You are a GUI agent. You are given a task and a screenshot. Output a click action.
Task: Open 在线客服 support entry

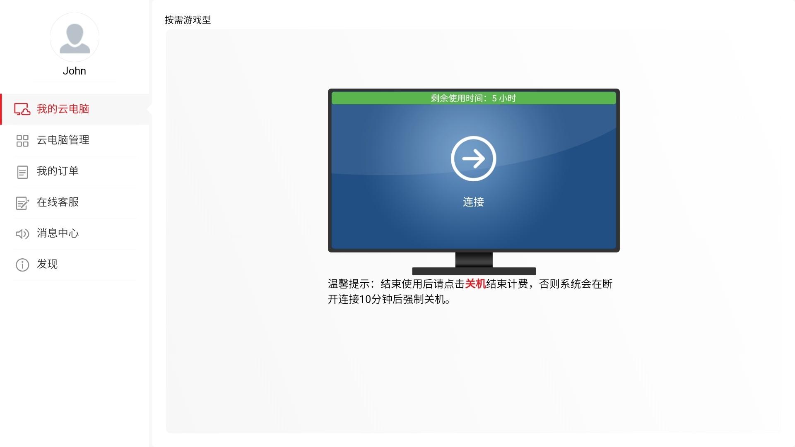(58, 202)
